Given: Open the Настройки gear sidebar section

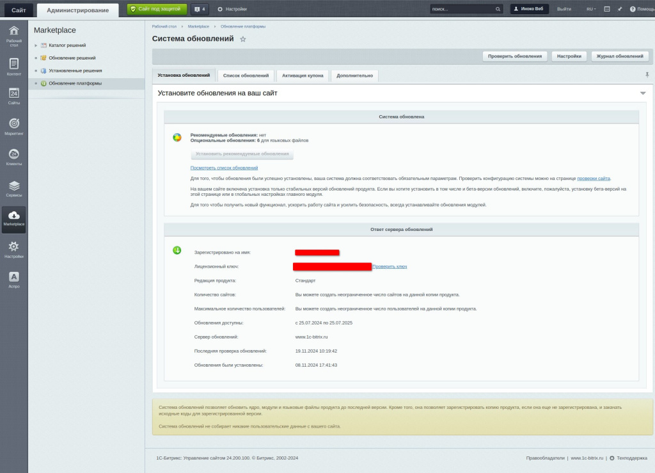Looking at the screenshot, I should (14, 250).
